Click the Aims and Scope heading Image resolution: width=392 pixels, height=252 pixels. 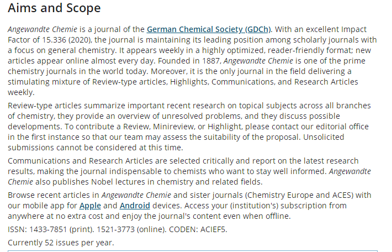[54, 8]
